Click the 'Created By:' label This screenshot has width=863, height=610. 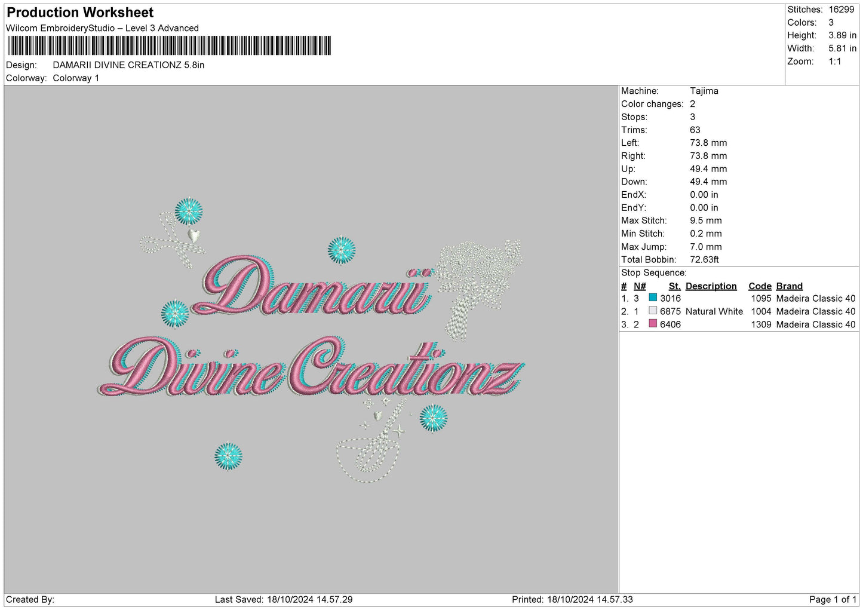click(x=30, y=599)
